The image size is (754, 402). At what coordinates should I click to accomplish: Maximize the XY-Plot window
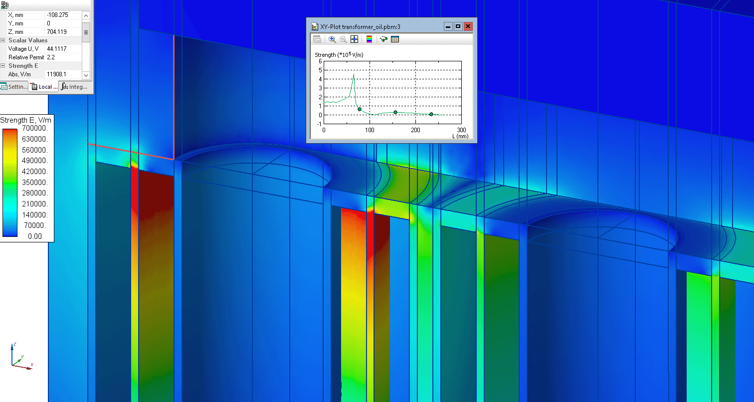click(458, 26)
